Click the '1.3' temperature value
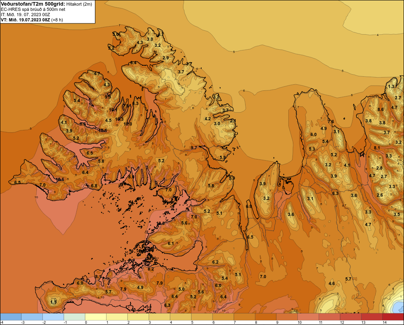This screenshot has height=325, width=404. coord(391,86)
